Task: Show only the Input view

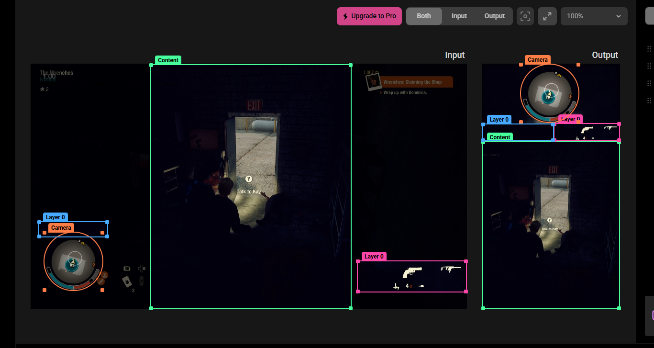Action: pyautogui.click(x=459, y=16)
